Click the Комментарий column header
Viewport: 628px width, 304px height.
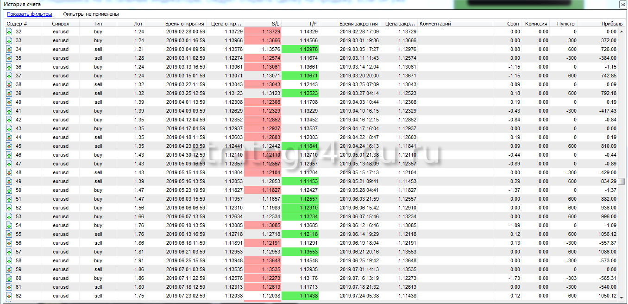[x=435, y=24]
